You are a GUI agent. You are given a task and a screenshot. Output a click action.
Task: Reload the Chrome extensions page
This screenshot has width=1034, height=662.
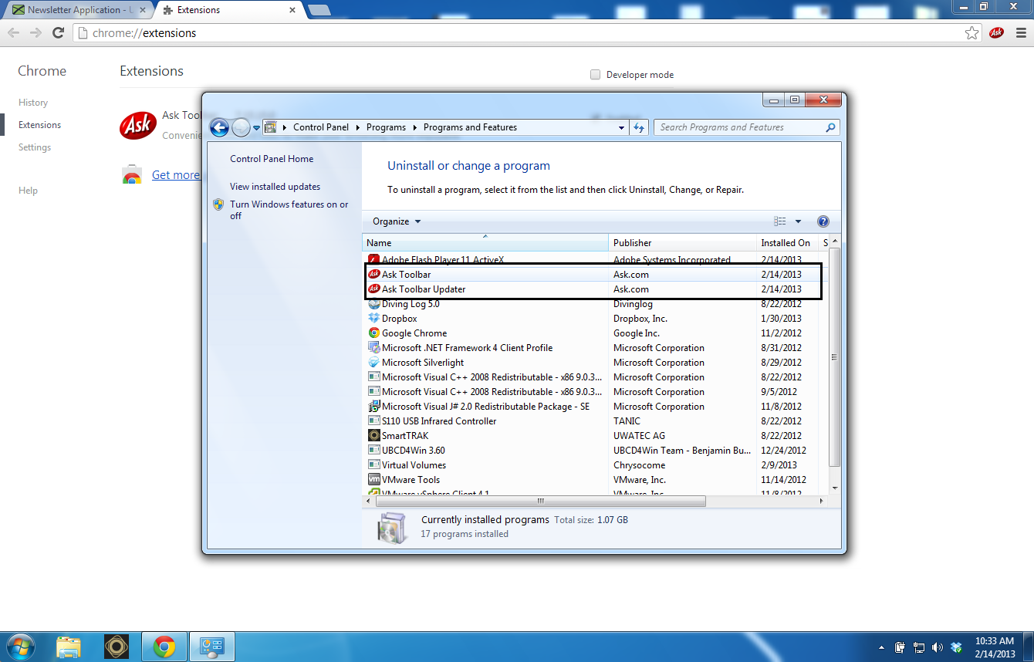coord(58,33)
